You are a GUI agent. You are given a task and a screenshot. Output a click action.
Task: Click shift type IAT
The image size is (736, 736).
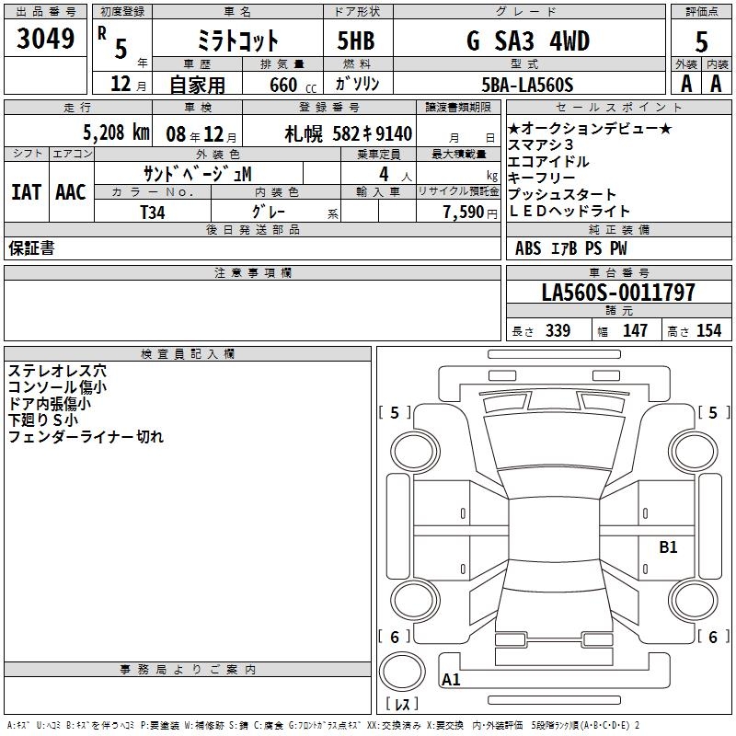click(27, 192)
